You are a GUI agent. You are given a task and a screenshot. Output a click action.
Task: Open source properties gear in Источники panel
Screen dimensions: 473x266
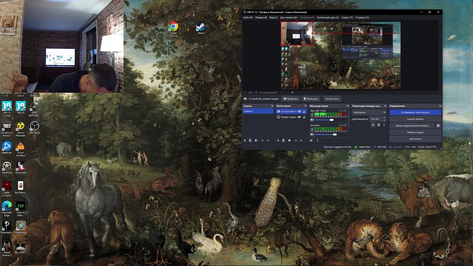point(289,140)
